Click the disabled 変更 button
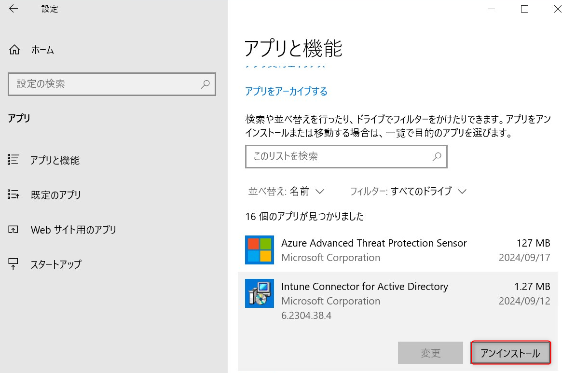Image resolution: width=562 pixels, height=373 pixels. pyautogui.click(x=430, y=353)
